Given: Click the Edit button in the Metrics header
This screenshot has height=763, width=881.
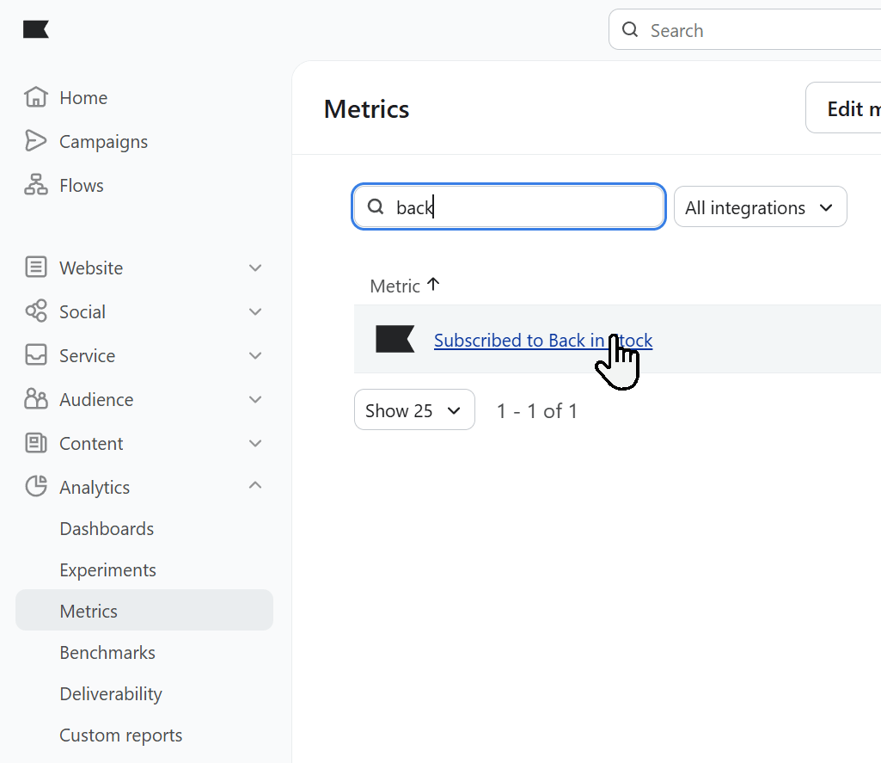Looking at the screenshot, I should [843, 108].
